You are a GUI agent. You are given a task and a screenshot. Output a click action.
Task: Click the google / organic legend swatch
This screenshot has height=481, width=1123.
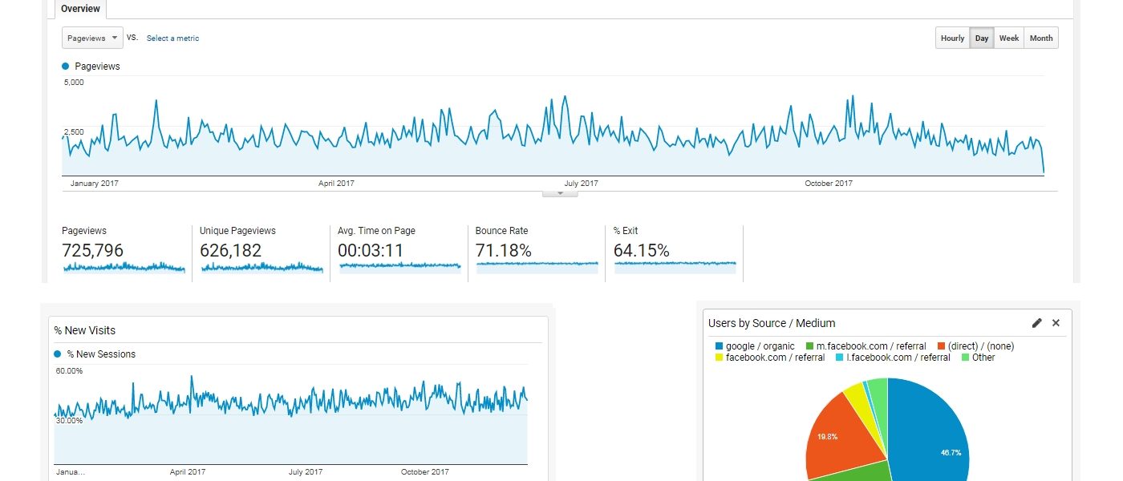(x=720, y=346)
